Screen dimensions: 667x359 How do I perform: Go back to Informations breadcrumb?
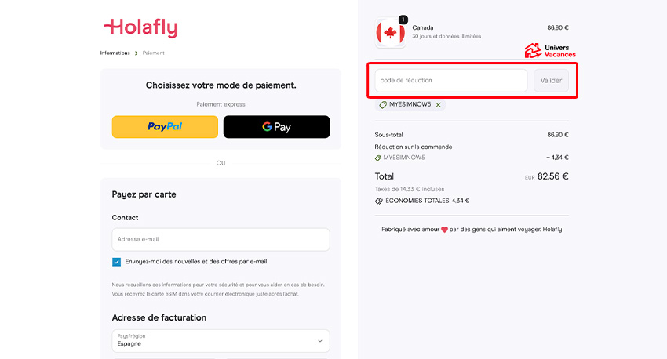coord(115,53)
